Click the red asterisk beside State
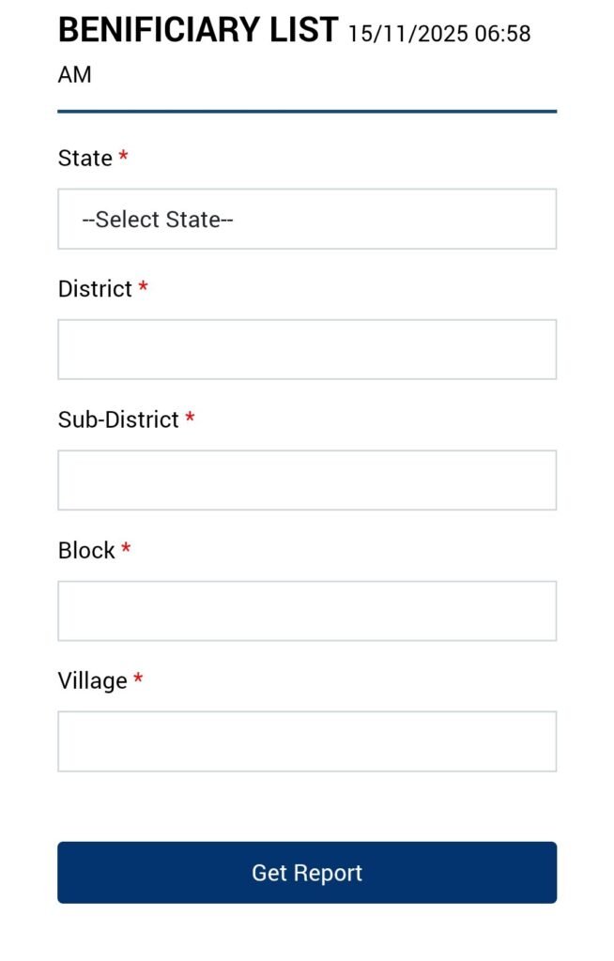The height and width of the screenshot is (961, 614). [x=123, y=158]
